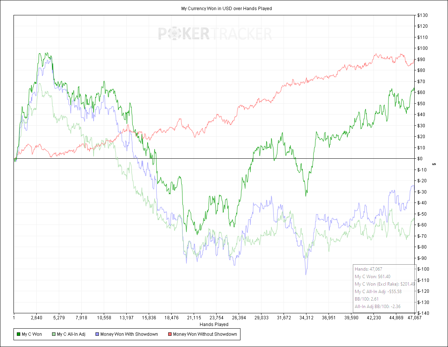Click the 29,033 x-axis tick label
Screen dimensions: 448x347
click(x=261, y=318)
